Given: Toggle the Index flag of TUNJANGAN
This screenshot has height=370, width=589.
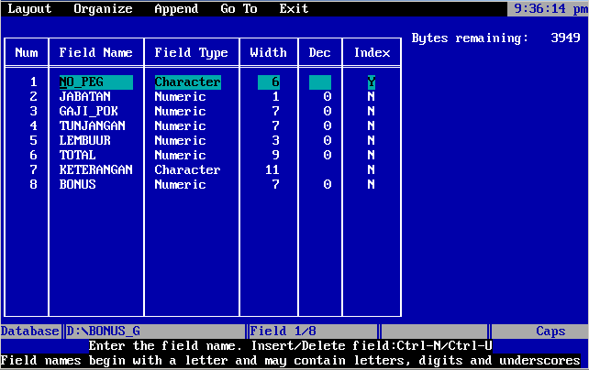Looking at the screenshot, I should click(372, 126).
